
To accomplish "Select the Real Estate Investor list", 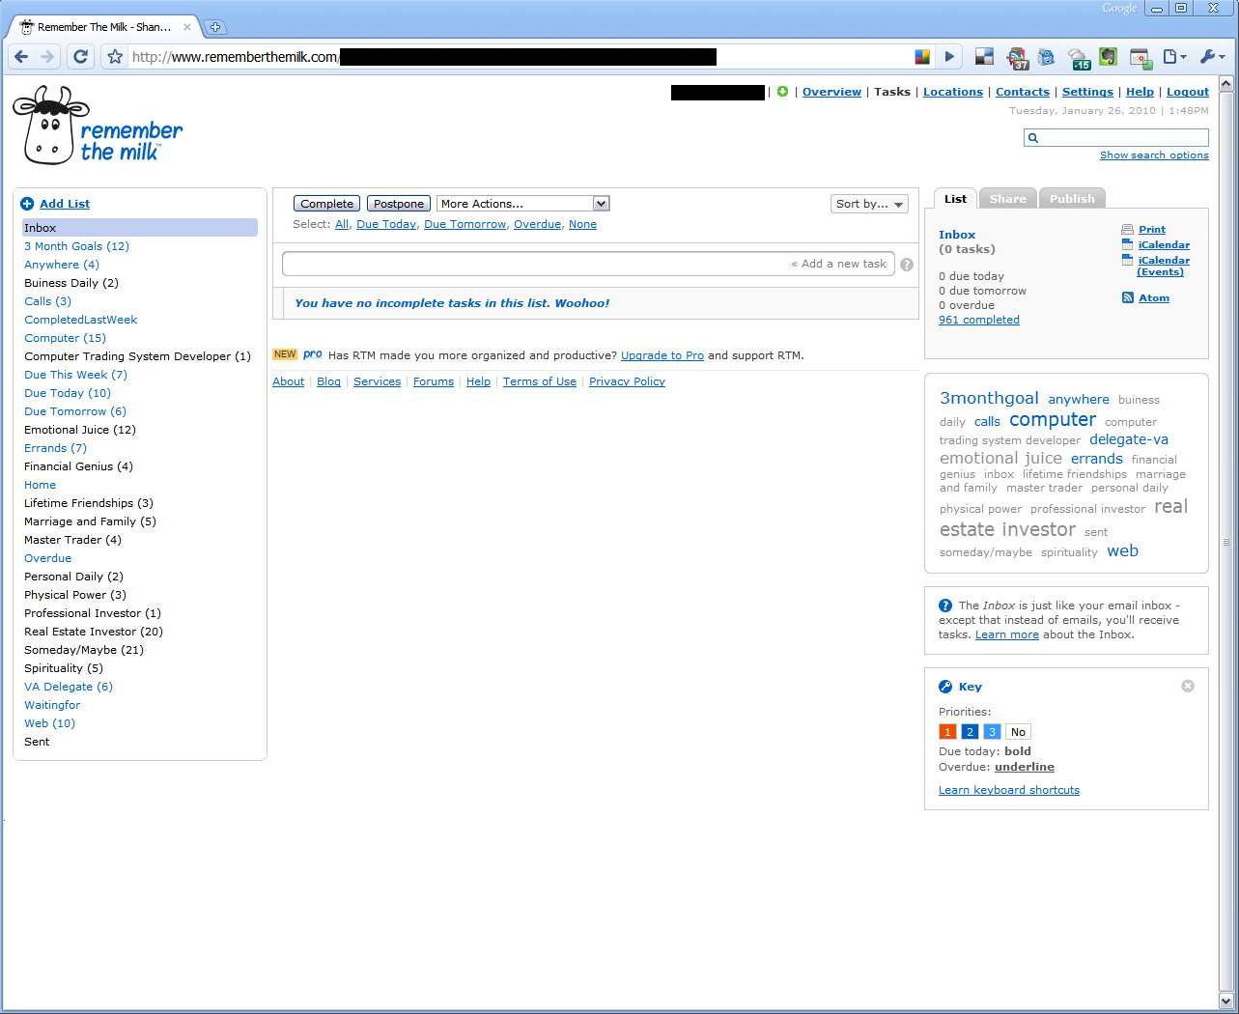I will [94, 632].
